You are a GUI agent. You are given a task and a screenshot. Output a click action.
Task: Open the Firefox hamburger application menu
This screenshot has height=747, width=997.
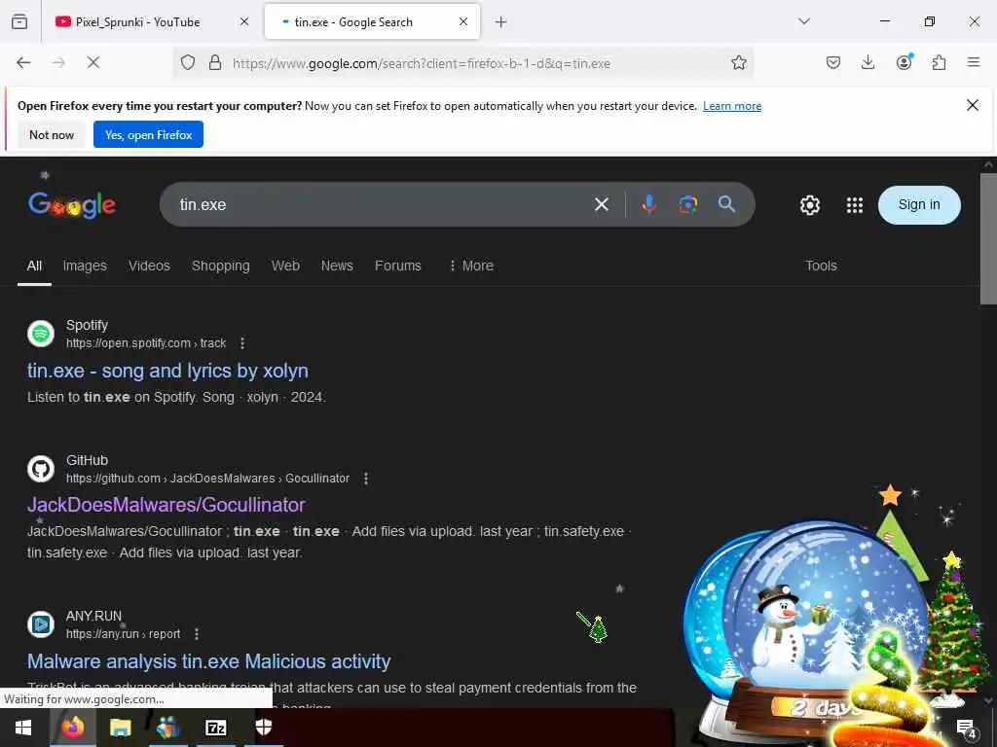(974, 62)
